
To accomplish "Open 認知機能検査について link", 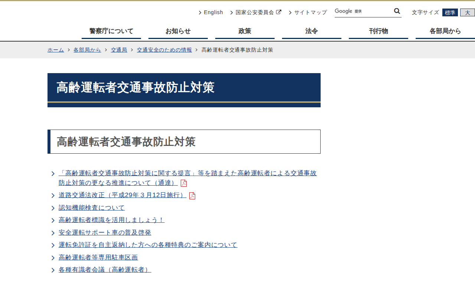I will (92, 208).
